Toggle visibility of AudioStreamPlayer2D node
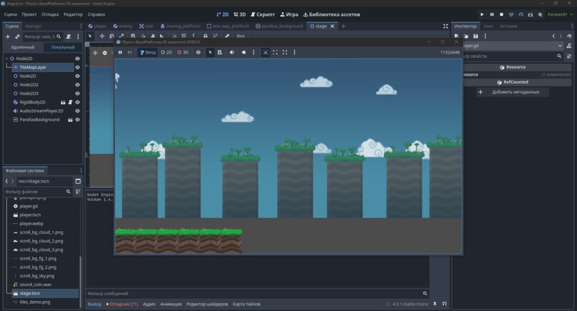This screenshot has height=311, width=577. (x=77, y=111)
